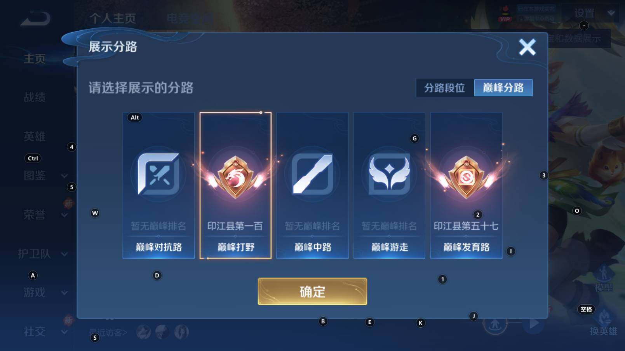Open the 最近访客 link

[x=108, y=332]
